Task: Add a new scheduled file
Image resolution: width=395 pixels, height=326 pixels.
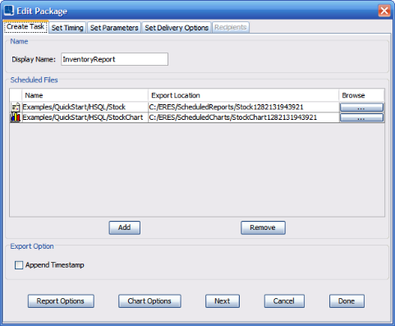Action: point(125,227)
